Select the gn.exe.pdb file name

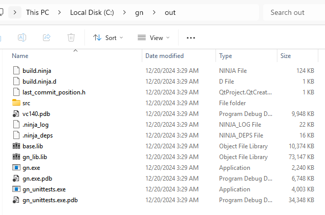[x=37, y=179]
